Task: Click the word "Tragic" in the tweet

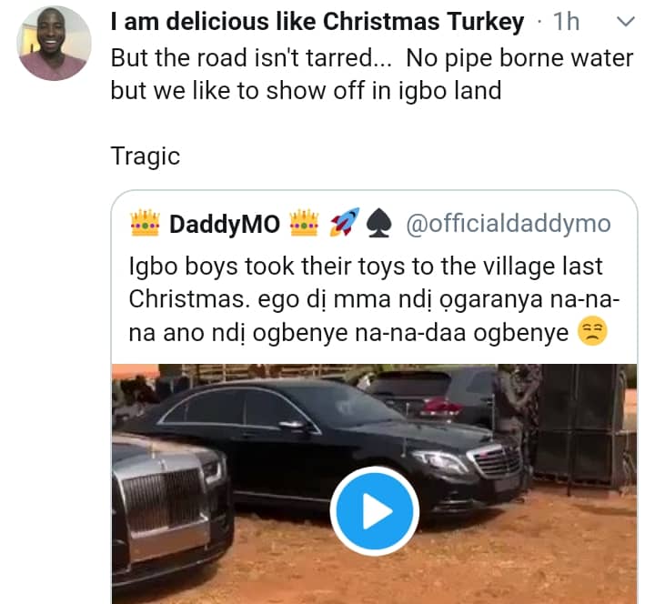Action: [x=146, y=156]
